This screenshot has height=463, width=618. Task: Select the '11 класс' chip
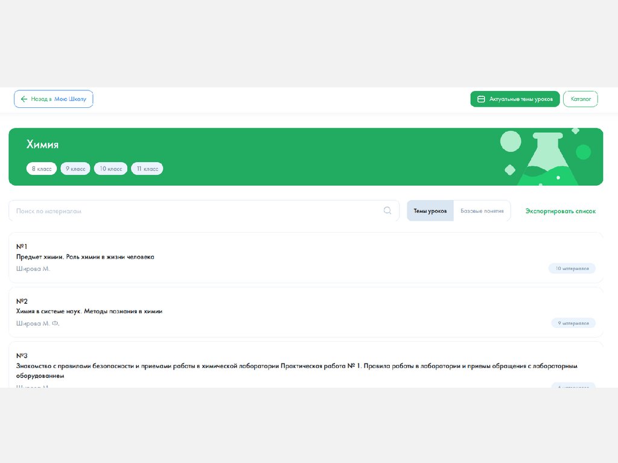point(147,169)
